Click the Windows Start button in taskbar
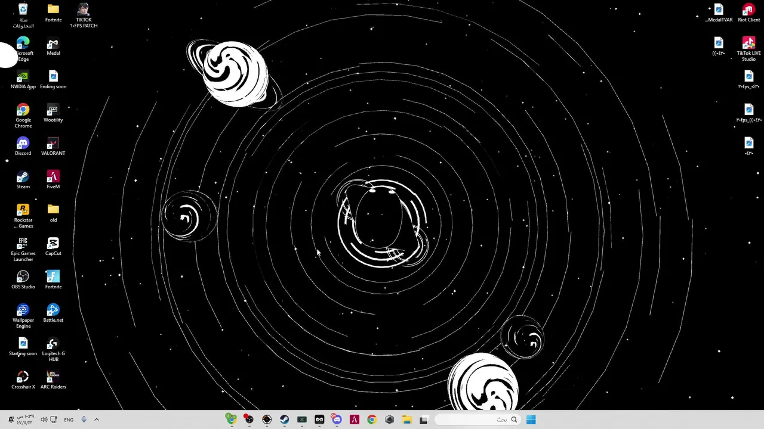This screenshot has width=764, height=429. 531,419
